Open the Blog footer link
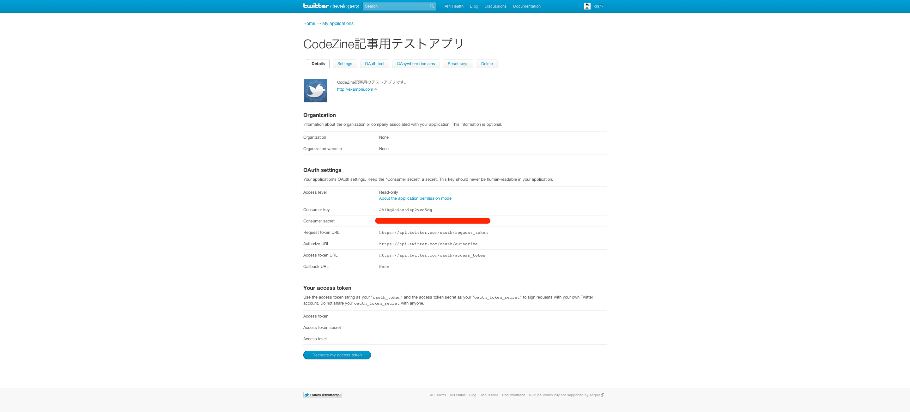 point(473,395)
